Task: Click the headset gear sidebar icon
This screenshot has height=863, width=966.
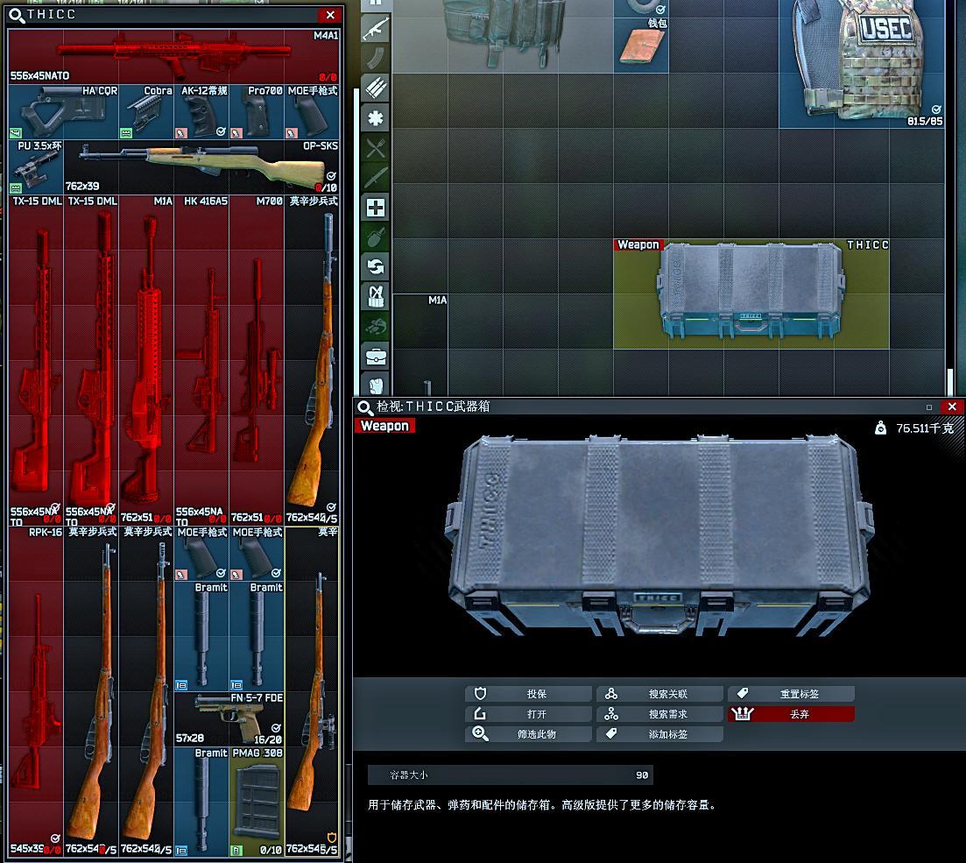Action: 375,326
